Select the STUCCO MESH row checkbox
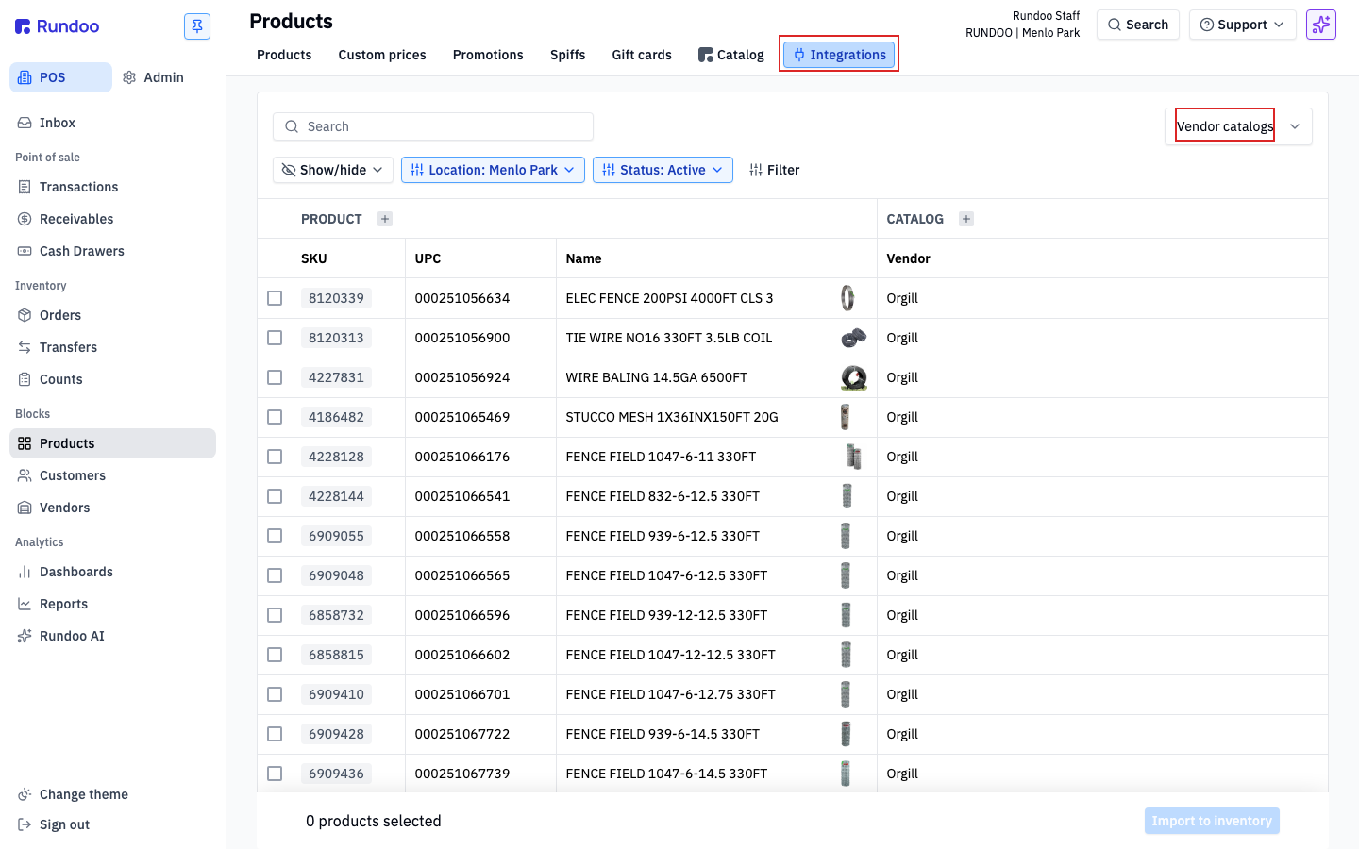This screenshot has width=1359, height=849. pos(275,417)
